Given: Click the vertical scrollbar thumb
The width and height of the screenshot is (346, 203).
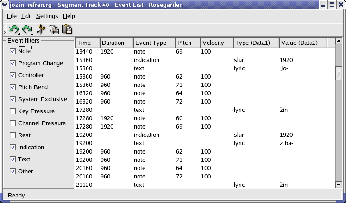Looking at the screenshot, I should (339, 73).
